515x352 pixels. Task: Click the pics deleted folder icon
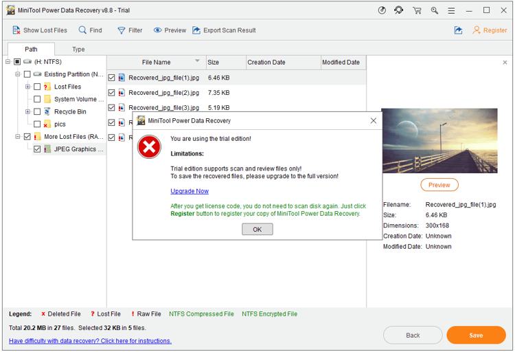coord(47,124)
